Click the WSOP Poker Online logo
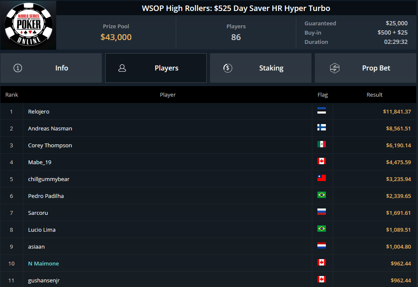 click(x=28, y=25)
